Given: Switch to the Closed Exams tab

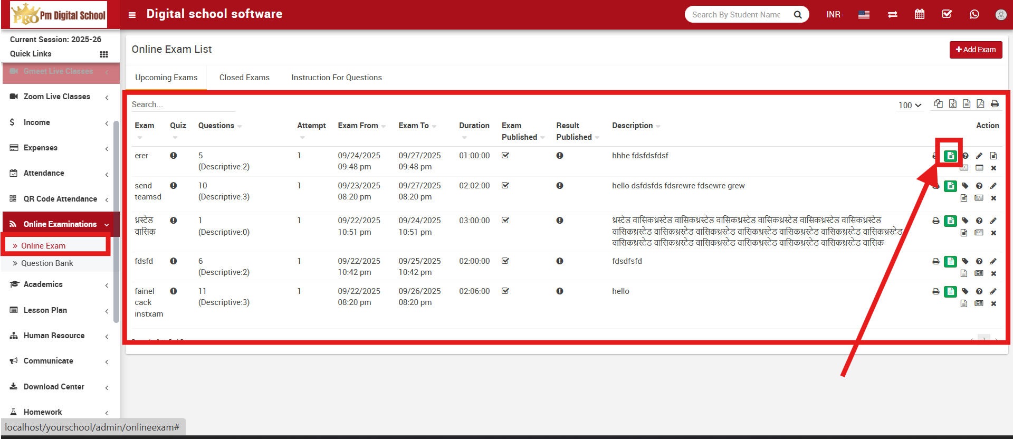Looking at the screenshot, I should [244, 78].
